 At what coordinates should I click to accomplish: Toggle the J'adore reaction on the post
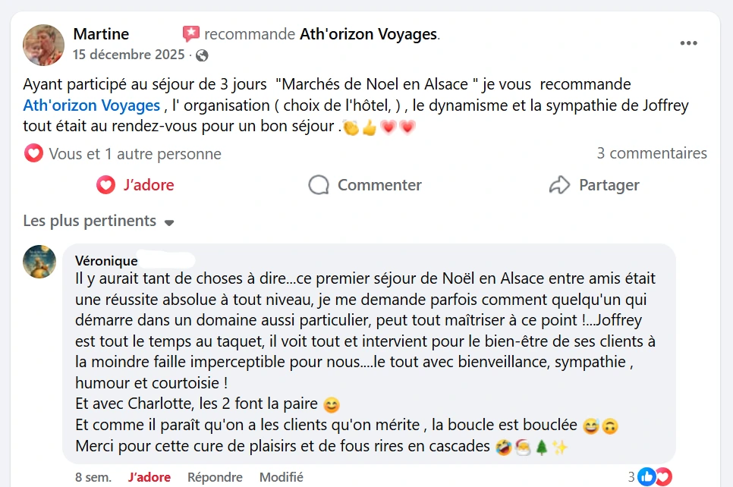click(136, 185)
